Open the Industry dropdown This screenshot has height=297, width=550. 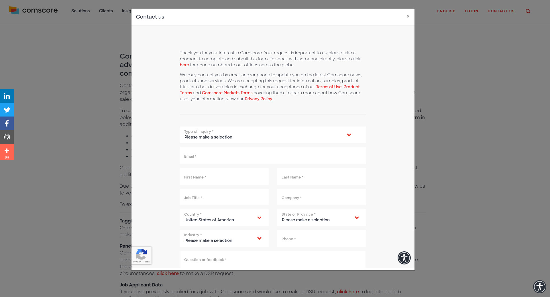(x=224, y=238)
